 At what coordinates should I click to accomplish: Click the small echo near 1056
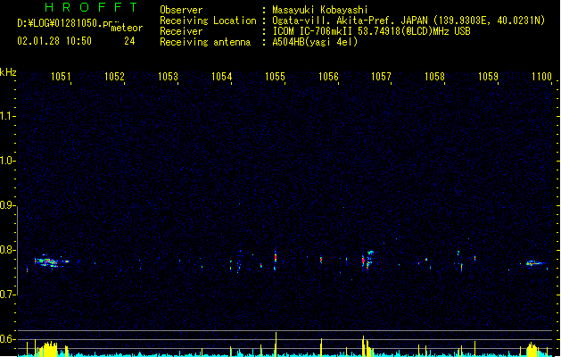click(x=321, y=259)
